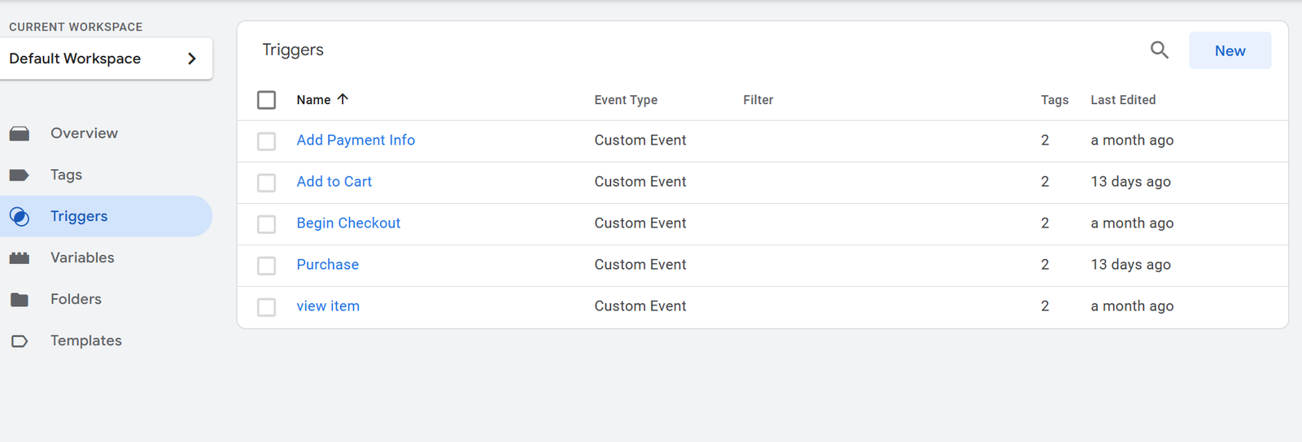This screenshot has width=1302, height=442.
Task: Tick the view item row checkbox
Action: click(x=266, y=307)
